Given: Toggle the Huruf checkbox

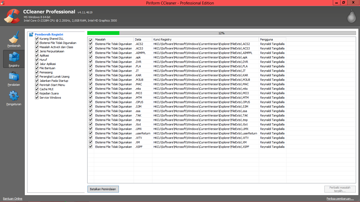Looking at the screenshot, I should click(x=37, y=60).
